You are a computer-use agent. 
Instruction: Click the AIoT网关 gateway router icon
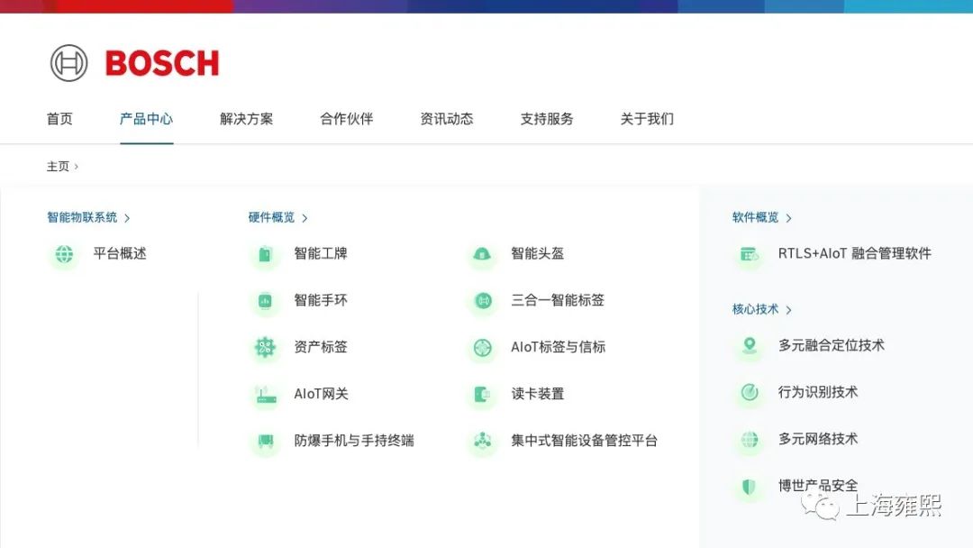point(265,395)
